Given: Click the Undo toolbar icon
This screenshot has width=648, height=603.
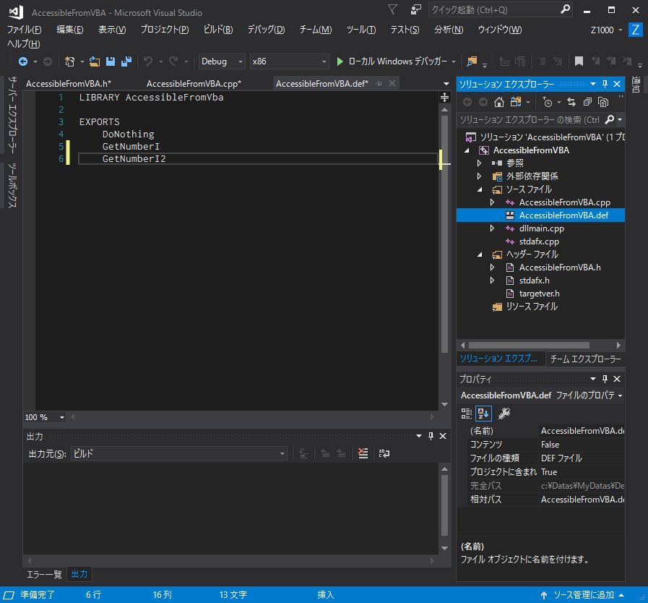Looking at the screenshot, I should 148,61.
